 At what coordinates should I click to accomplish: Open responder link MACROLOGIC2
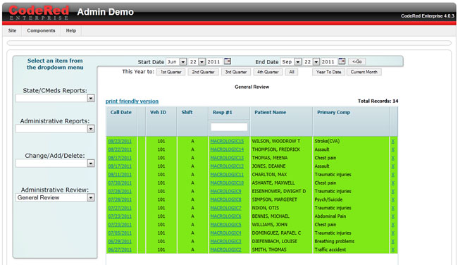(225, 249)
